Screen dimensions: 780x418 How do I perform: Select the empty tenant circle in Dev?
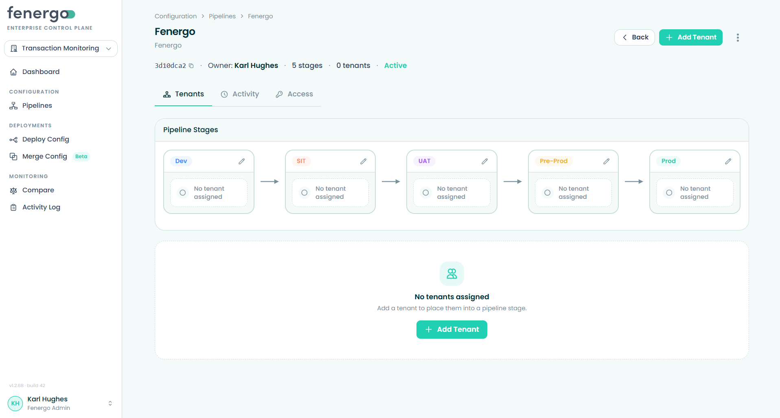pos(183,193)
